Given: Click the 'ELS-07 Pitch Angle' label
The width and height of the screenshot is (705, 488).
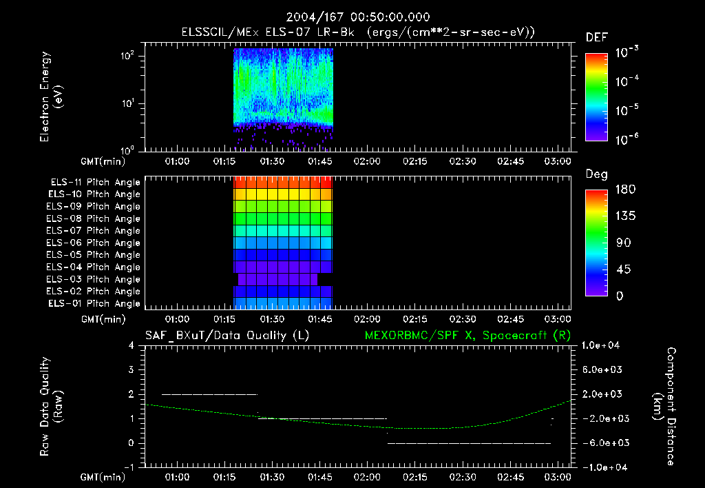Looking at the screenshot, I should click(x=94, y=230).
